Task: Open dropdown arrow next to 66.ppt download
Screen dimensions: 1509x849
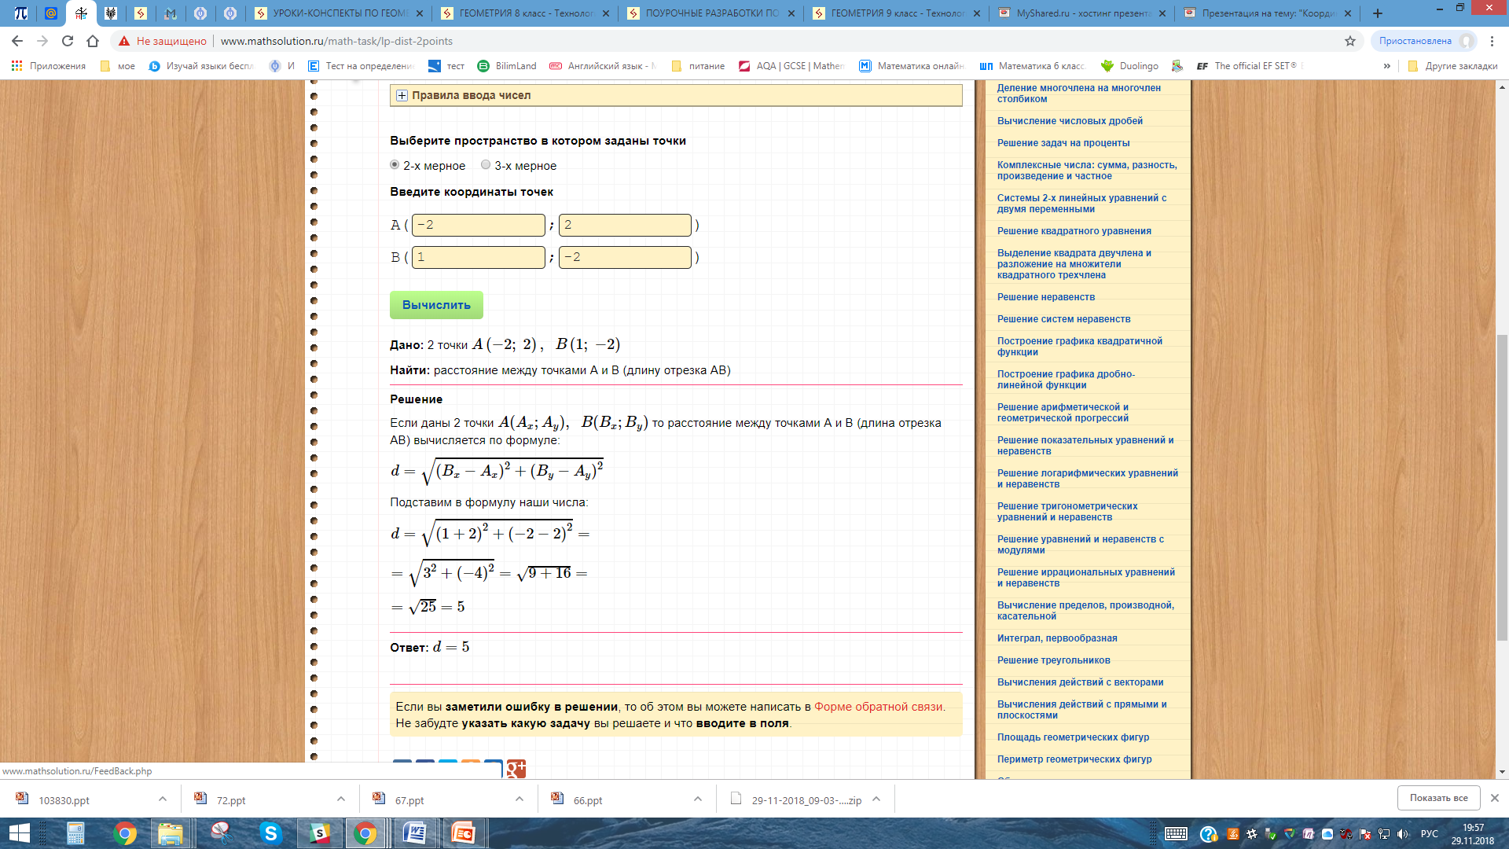Action: (x=698, y=799)
